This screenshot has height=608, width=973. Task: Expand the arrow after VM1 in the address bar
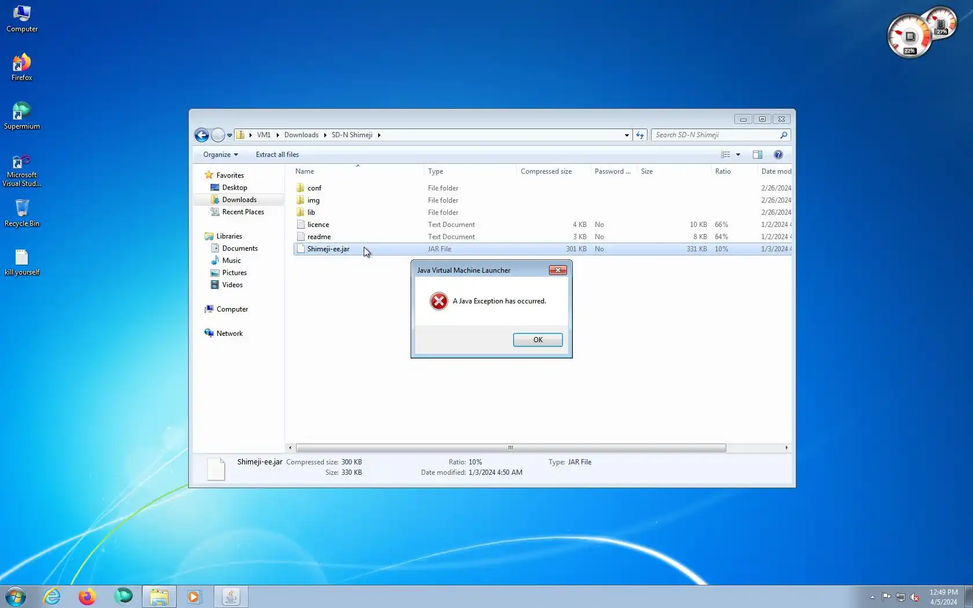pos(277,135)
